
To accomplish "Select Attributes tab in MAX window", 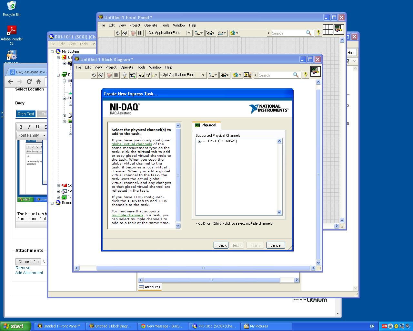I will click(149, 287).
